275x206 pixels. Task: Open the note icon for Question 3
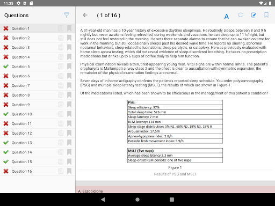[61, 47]
